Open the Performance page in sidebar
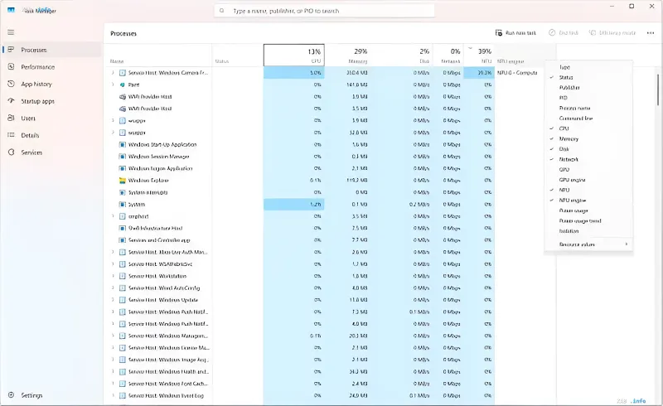This screenshot has height=406, width=663. point(51,67)
